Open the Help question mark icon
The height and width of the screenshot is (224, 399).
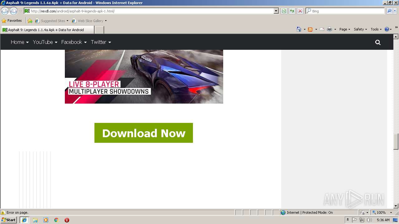[387, 29]
